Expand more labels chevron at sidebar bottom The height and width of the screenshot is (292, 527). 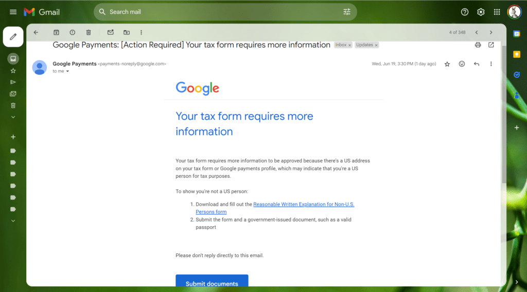pos(13,221)
